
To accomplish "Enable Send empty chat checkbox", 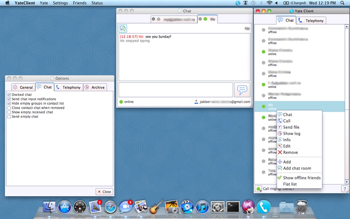I will click(x=9, y=117).
